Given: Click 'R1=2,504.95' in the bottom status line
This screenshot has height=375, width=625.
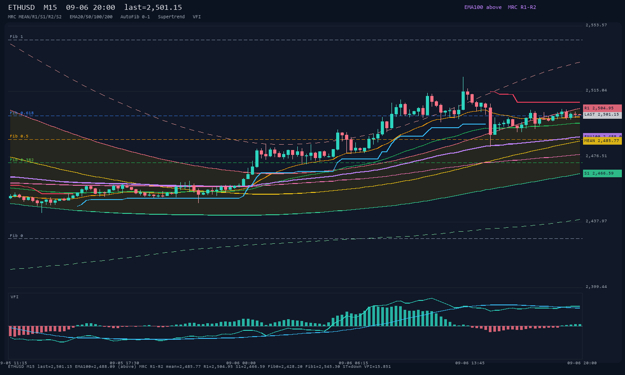Looking at the screenshot, I should (x=218, y=367).
